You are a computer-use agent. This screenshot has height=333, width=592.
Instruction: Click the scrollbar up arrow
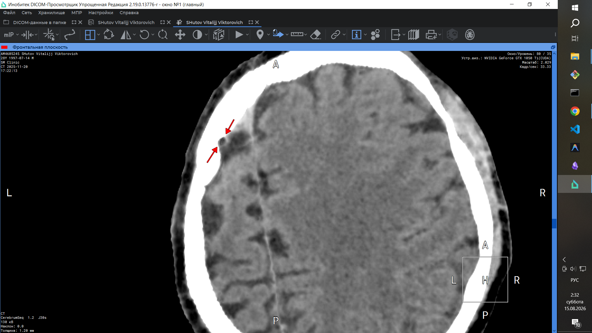(554, 53)
